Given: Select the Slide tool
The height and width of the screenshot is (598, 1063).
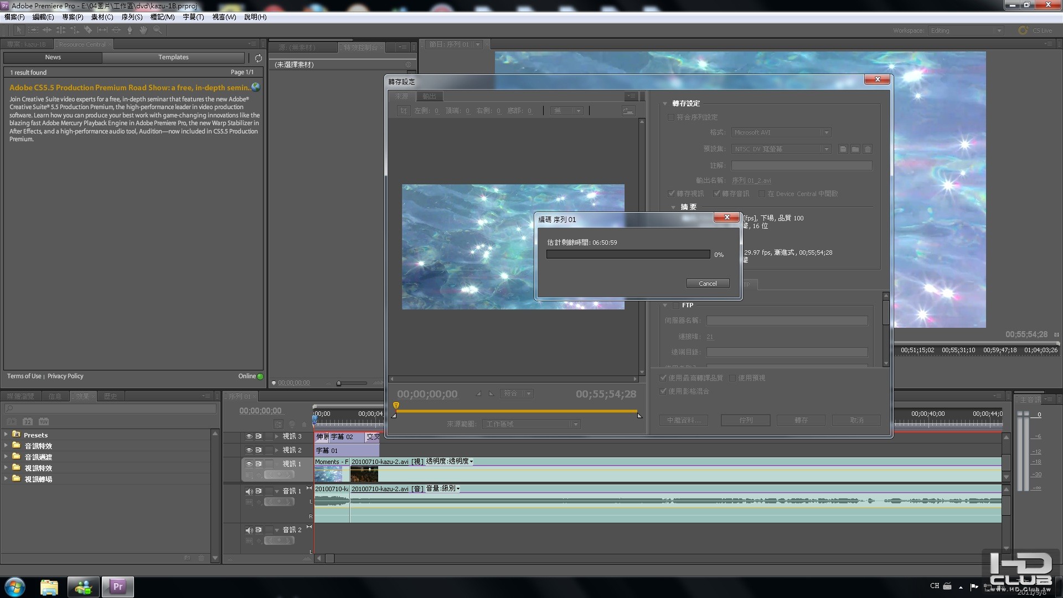Looking at the screenshot, I should click(116, 30).
